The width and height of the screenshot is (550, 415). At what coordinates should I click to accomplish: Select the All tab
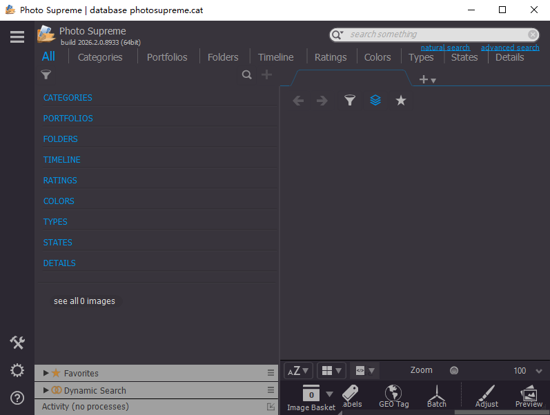click(x=48, y=57)
